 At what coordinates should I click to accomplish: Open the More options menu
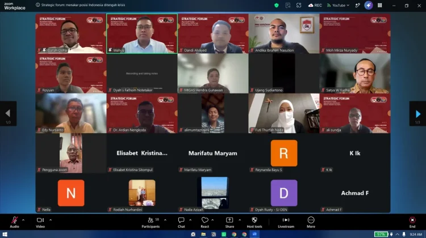pyautogui.click(x=311, y=223)
